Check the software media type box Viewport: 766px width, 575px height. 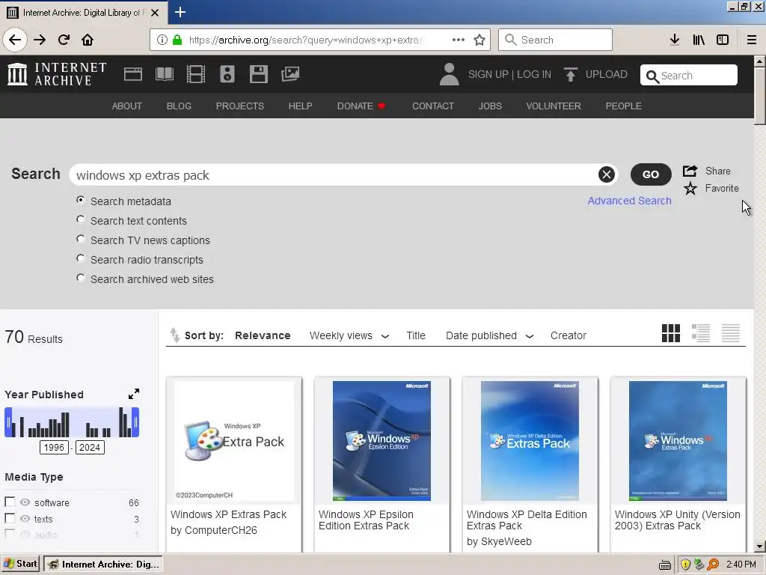10,502
